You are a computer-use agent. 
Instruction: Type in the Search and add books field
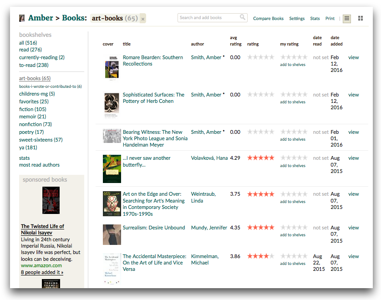pos(208,18)
